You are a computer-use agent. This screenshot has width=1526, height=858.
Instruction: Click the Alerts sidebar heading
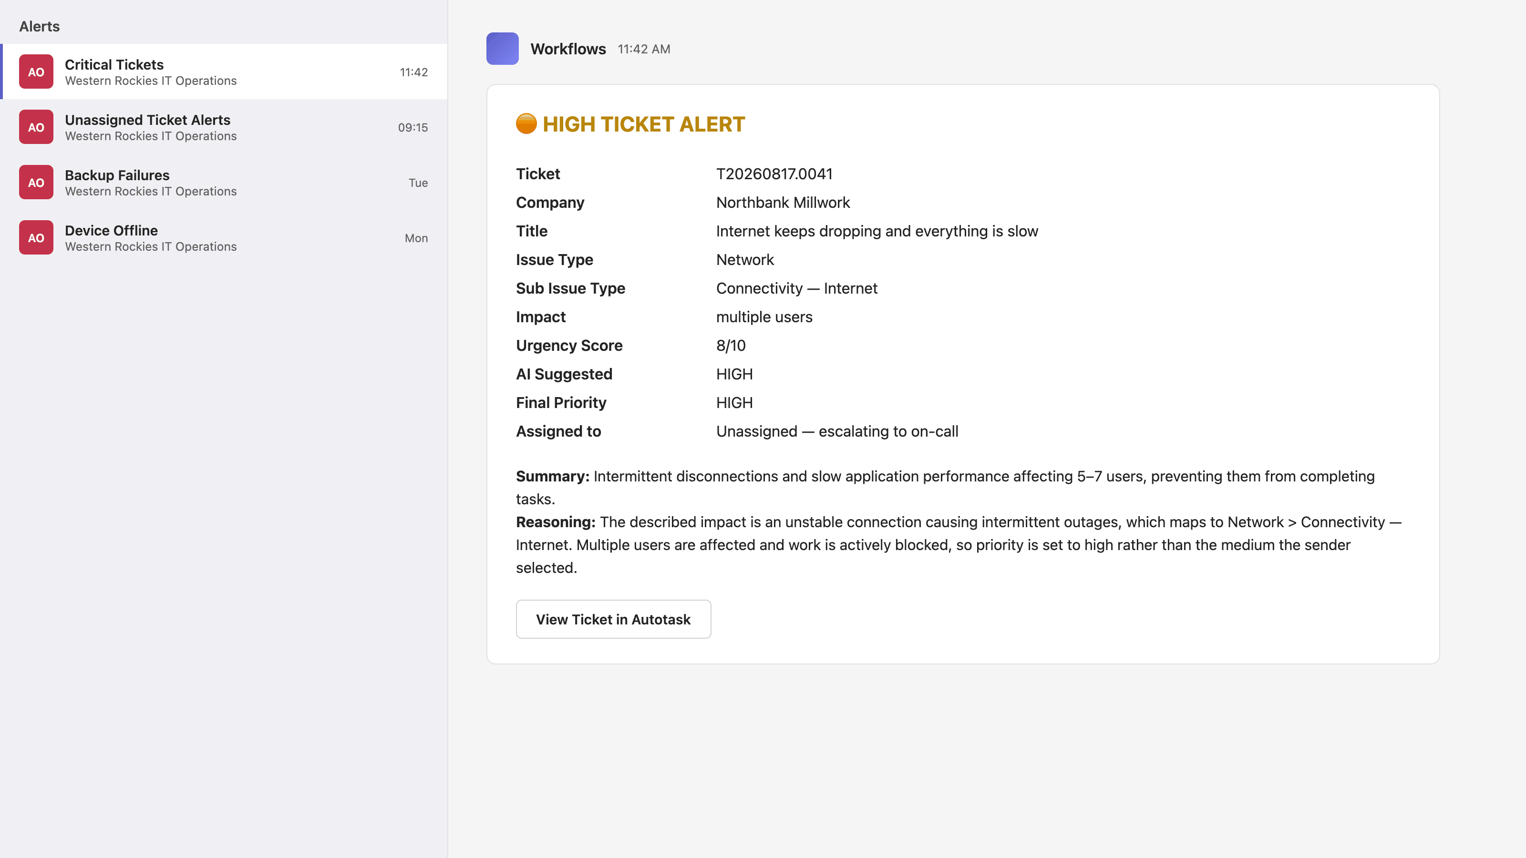[x=39, y=26]
